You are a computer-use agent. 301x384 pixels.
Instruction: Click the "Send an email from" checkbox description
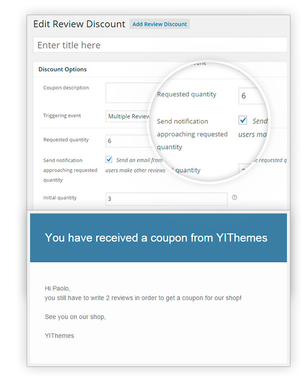point(139,160)
